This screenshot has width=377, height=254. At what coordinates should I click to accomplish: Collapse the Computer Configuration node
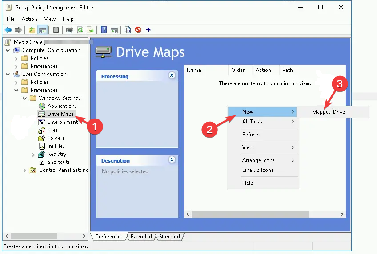pos(8,51)
